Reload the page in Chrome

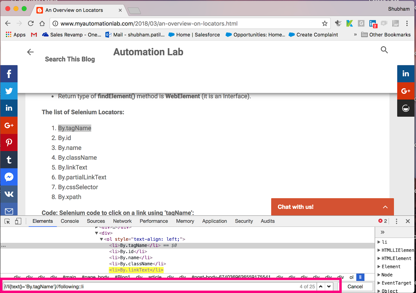tap(31, 23)
